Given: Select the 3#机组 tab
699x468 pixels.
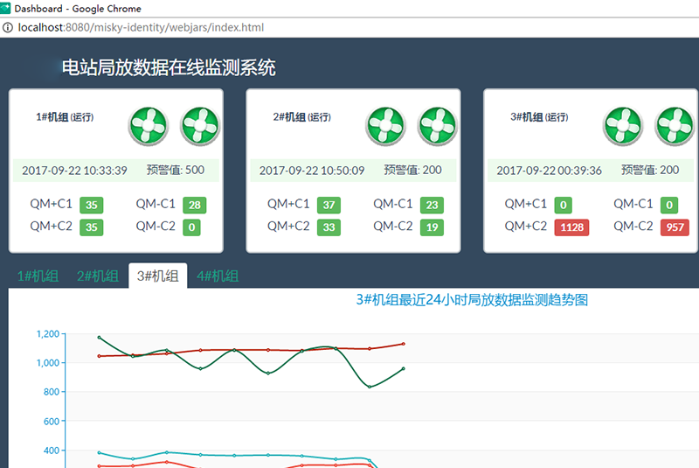Looking at the screenshot, I should tap(157, 276).
